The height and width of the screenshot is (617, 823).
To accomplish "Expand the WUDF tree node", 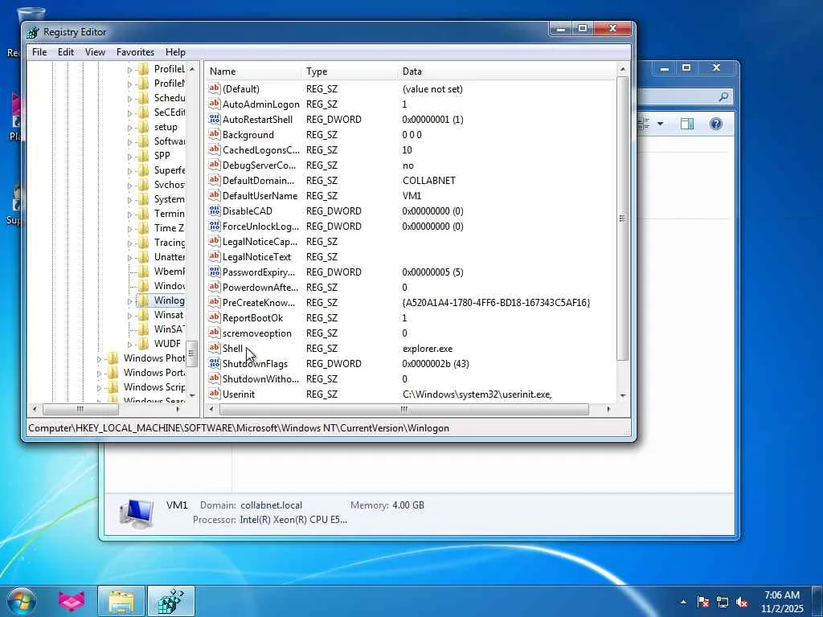I will point(129,344).
